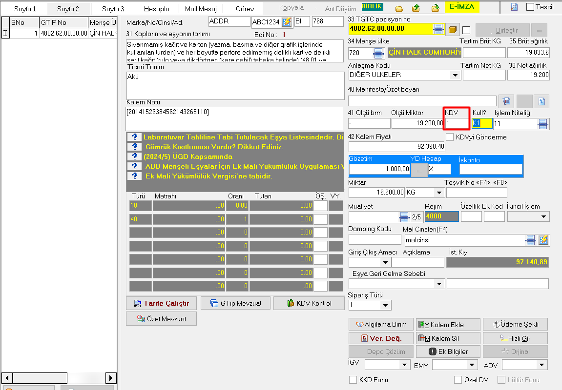562x390 pixels.
Task: Expand İkincil İşlem dropdown
Action: pos(544,216)
